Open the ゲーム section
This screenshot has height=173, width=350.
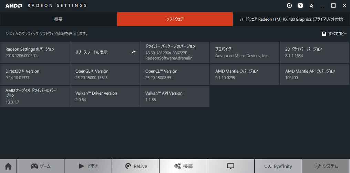click(40, 166)
